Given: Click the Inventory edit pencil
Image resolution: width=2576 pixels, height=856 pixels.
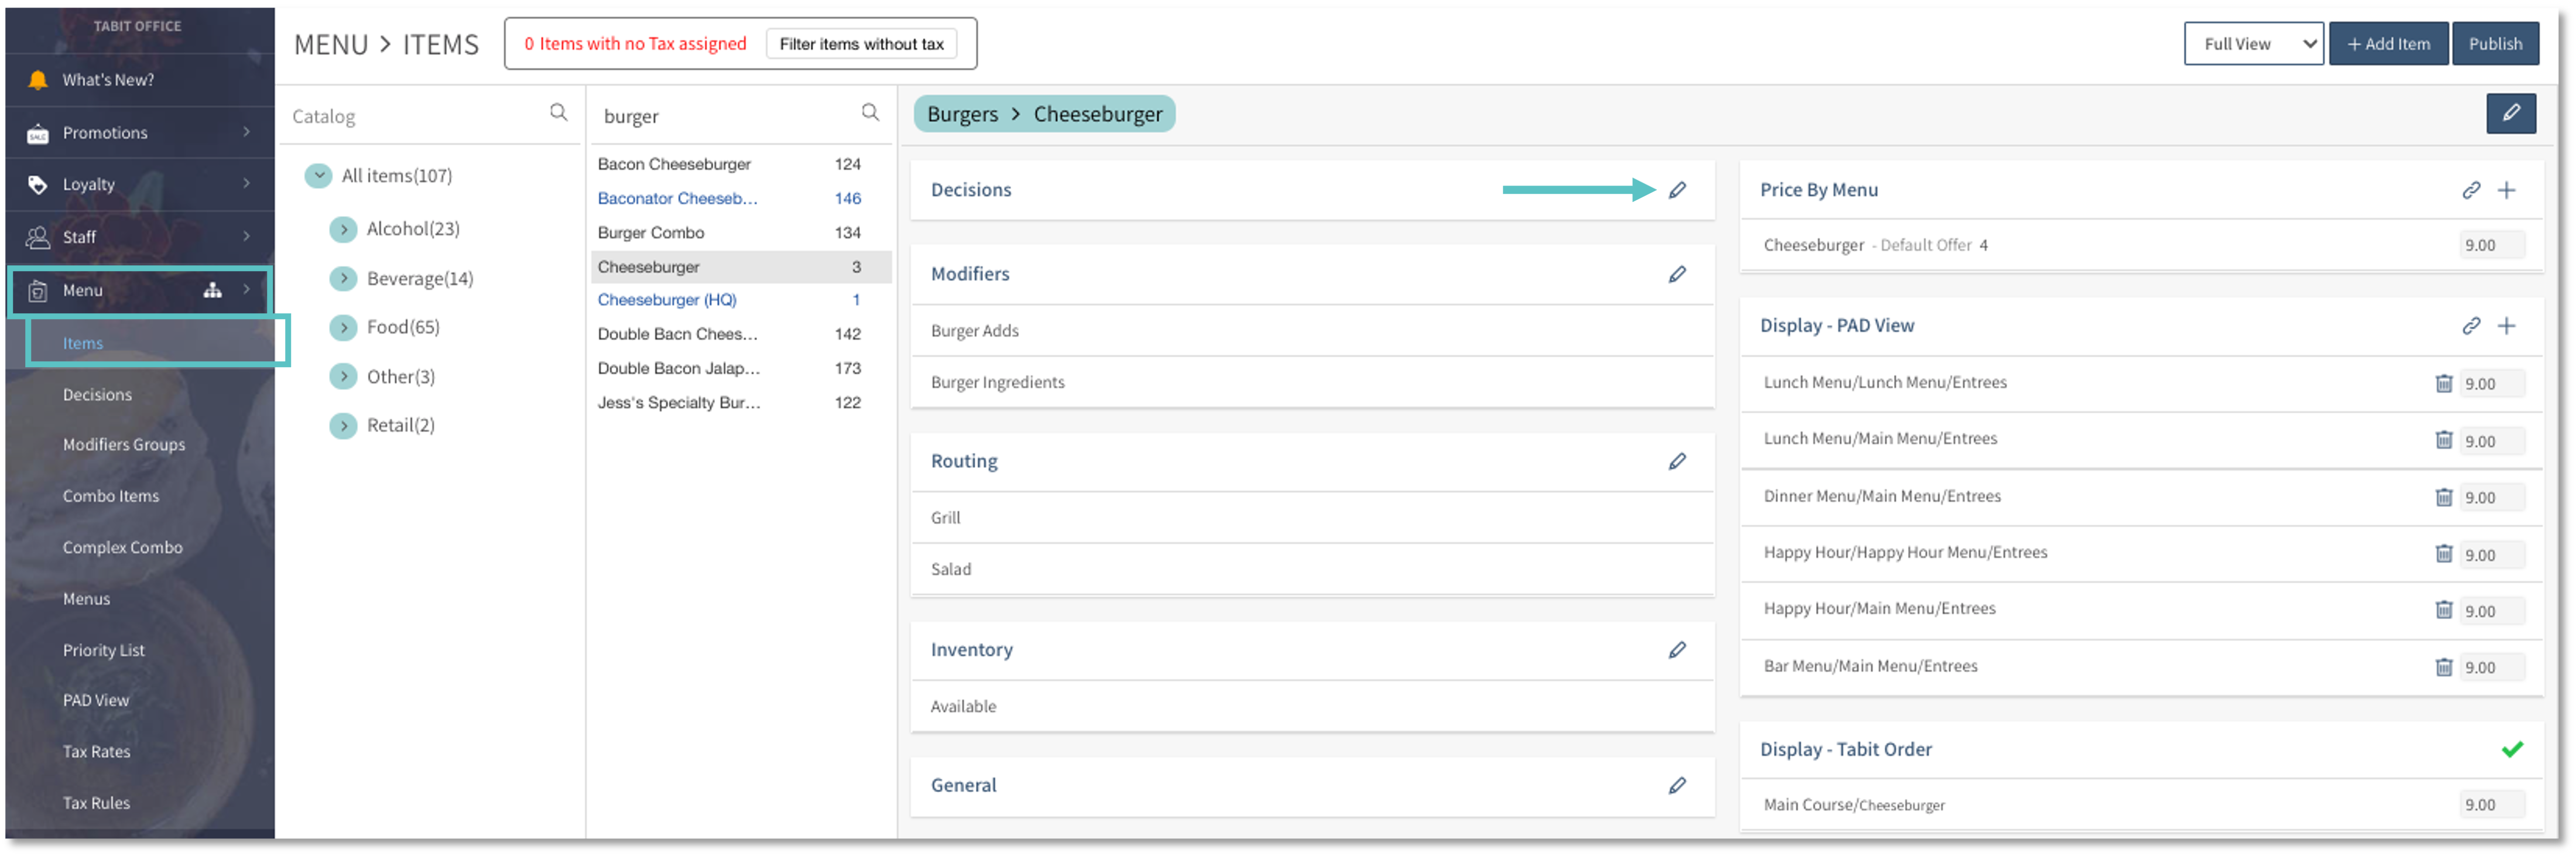Looking at the screenshot, I should pyautogui.click(x=1677, y=650).
